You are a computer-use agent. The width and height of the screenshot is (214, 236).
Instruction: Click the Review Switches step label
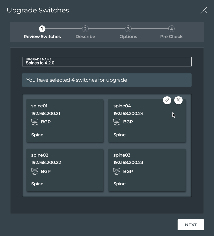pos(42,37)
